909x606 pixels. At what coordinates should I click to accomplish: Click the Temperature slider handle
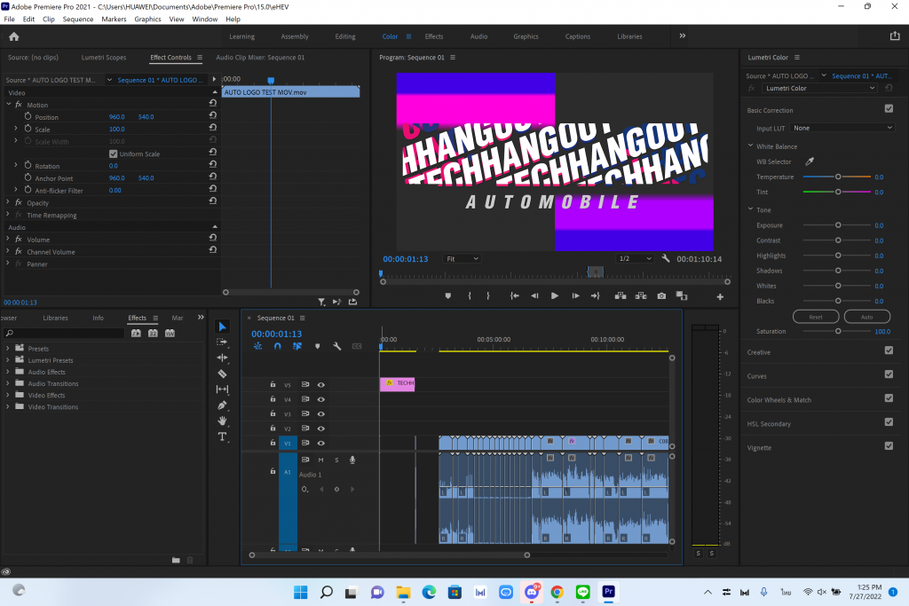coord(838,177)
